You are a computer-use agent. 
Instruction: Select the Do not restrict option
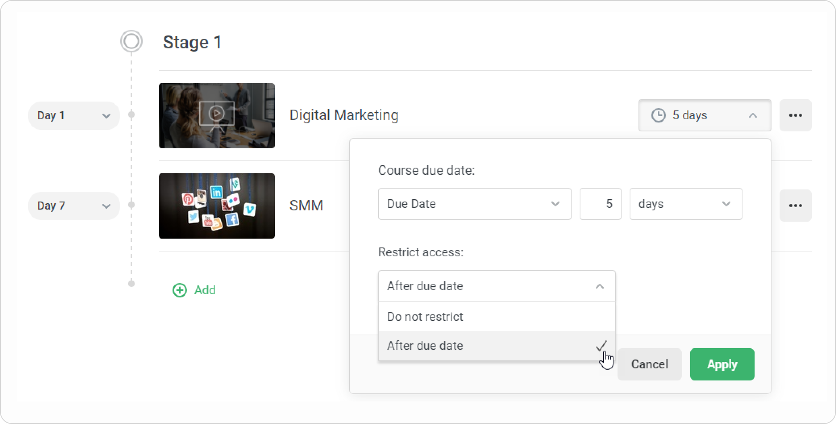[497, 317]
